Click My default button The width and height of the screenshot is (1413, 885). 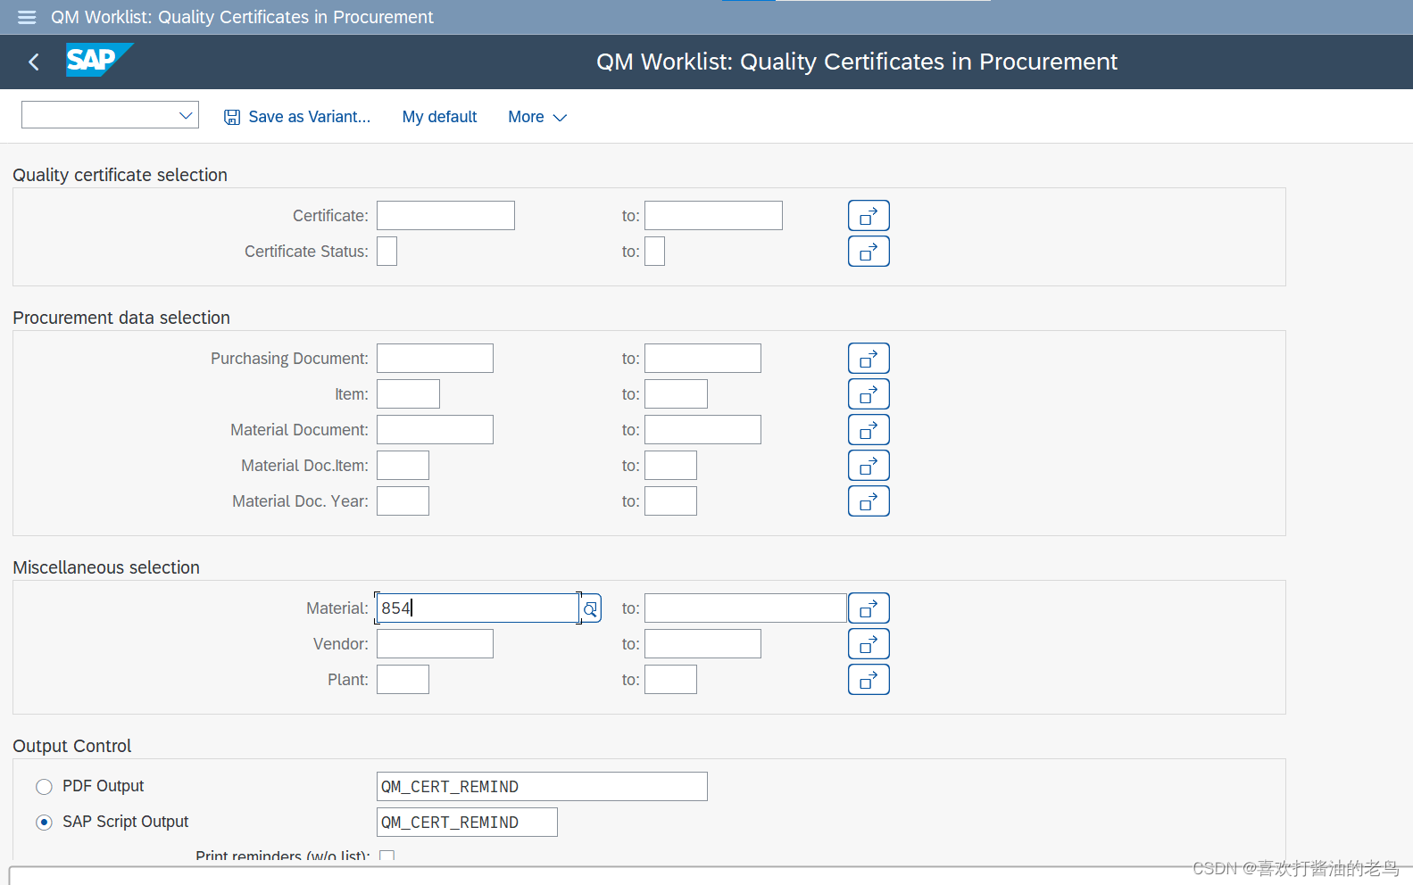click(x=439, y=117)
